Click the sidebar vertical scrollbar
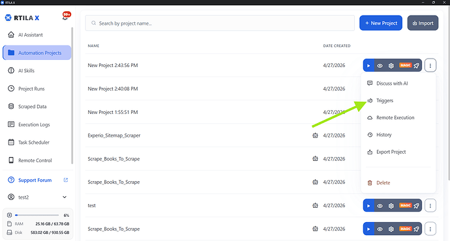Image resolution: width=450 pixels, height=241 pixels. pos(72,96)
